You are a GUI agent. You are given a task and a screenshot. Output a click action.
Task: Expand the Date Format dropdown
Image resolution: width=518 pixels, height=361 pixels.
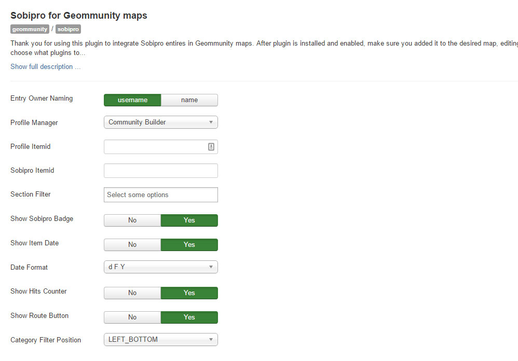point(161,267)
